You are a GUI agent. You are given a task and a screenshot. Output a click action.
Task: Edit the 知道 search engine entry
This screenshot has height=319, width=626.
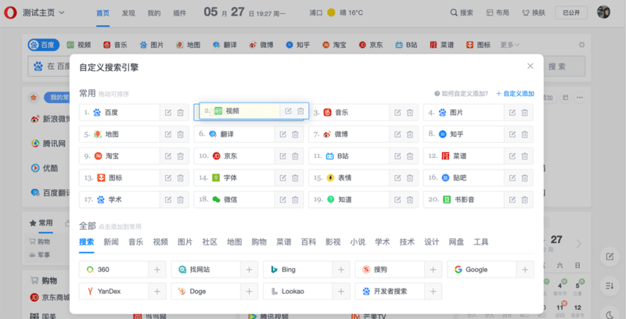[x=398, y=199]
